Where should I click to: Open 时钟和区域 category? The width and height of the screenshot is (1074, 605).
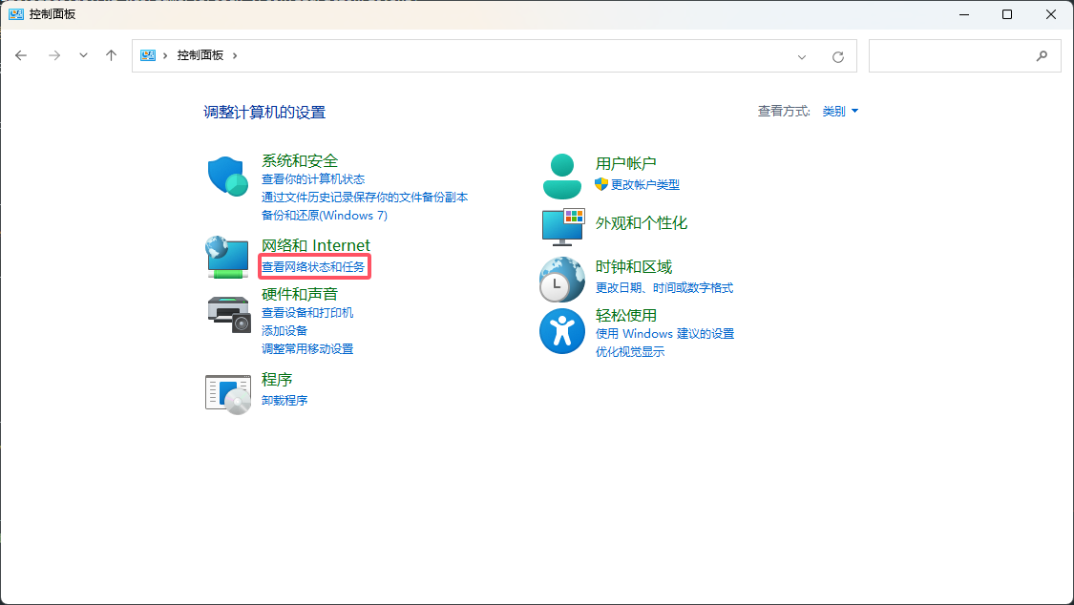pyautogui.click(x=634, y=267)
